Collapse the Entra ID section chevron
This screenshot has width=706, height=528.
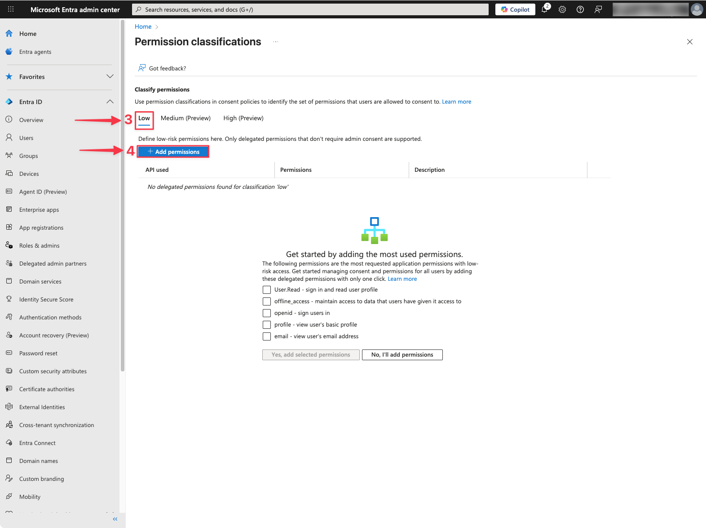click(110, 101)
